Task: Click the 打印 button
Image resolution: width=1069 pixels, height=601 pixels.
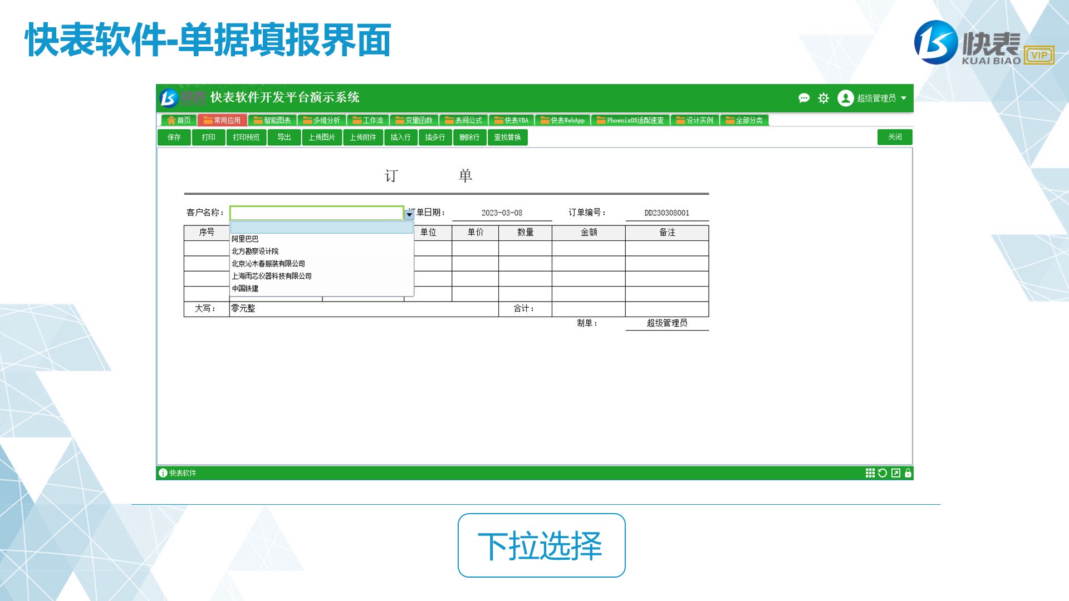Action: 209,137
